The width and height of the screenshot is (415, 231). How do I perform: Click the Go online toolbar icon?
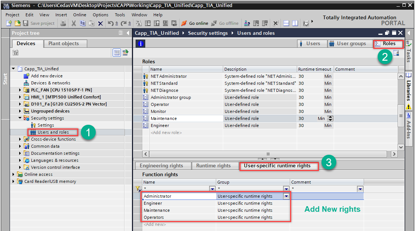(x=184, y=23)
